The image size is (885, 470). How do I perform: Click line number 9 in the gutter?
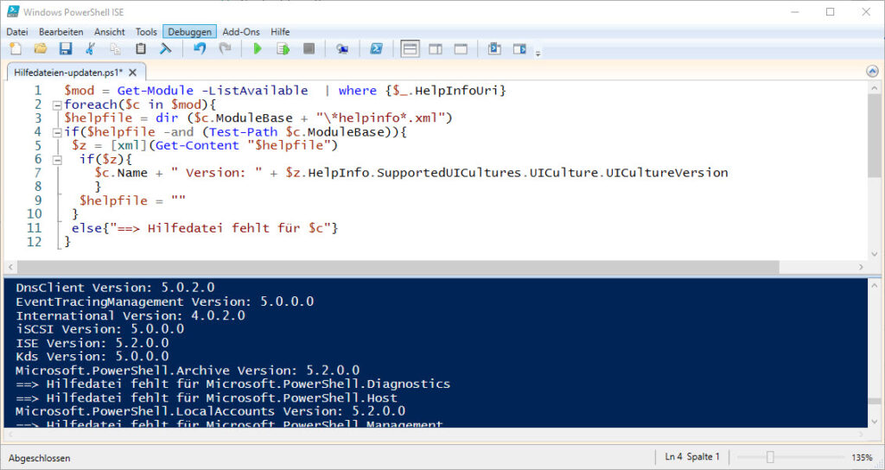click(x=38, y=200)
